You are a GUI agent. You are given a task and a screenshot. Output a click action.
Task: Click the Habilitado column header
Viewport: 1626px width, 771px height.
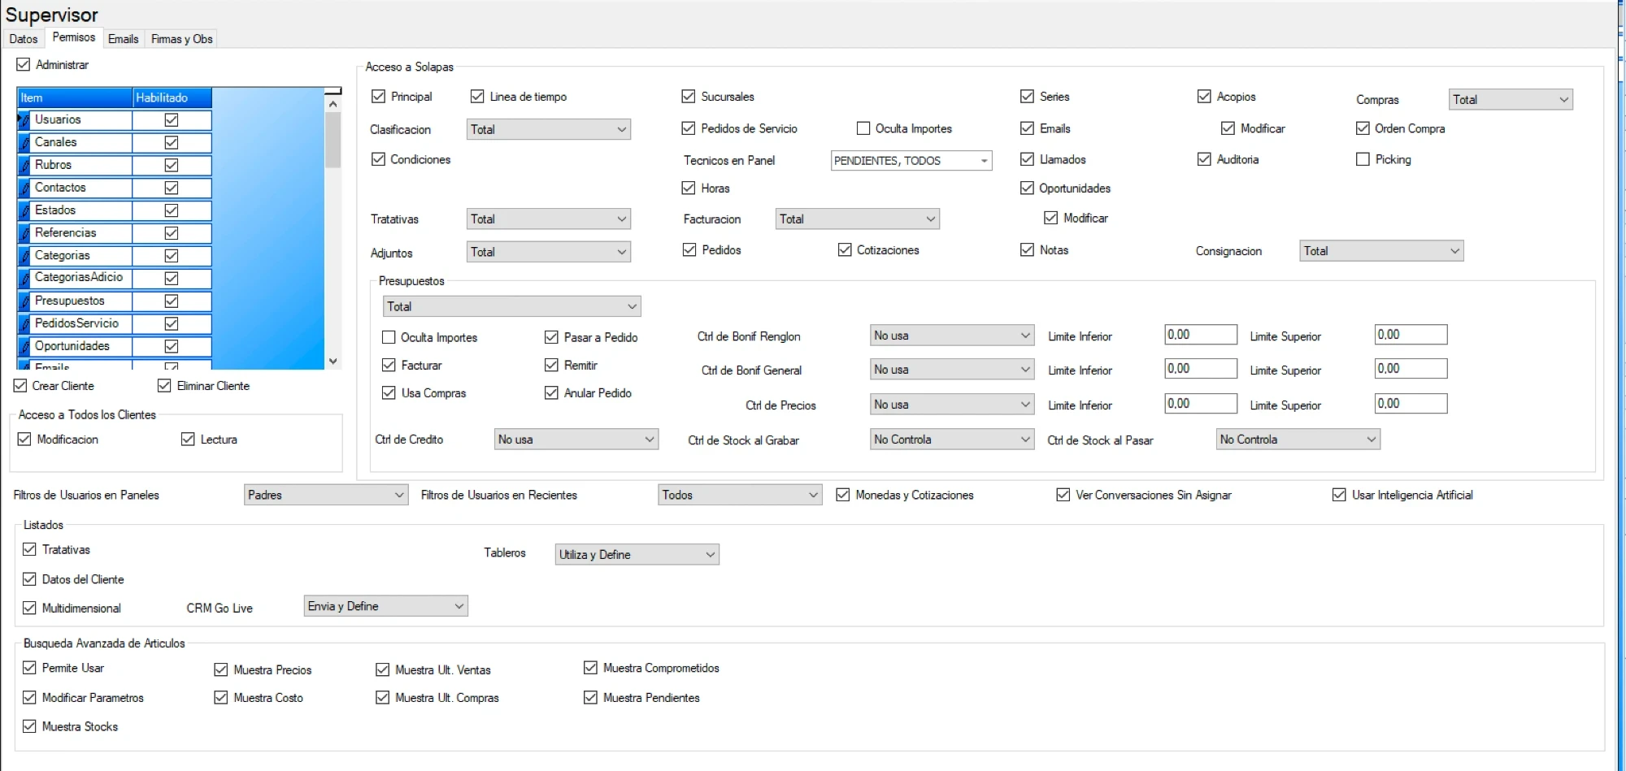pos(172,97)
